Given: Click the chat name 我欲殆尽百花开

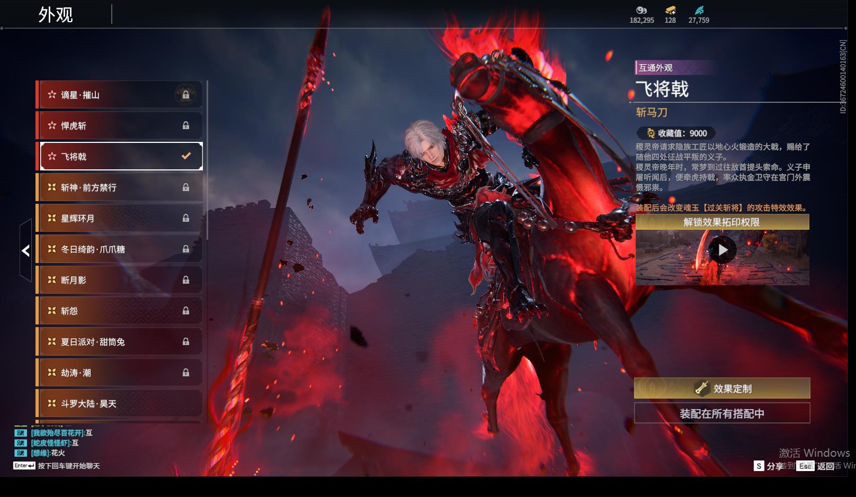Looking at the screenshot, I should tap(58, 433).
